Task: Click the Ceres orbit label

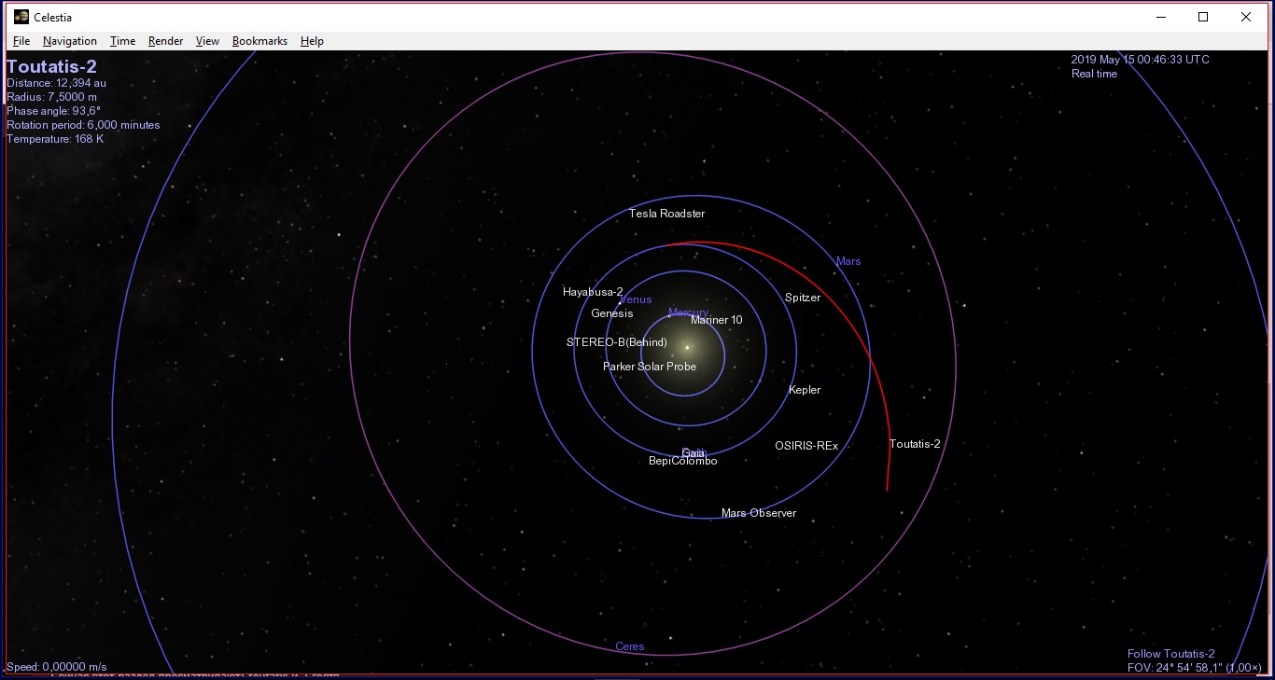Action: point(630,646)
